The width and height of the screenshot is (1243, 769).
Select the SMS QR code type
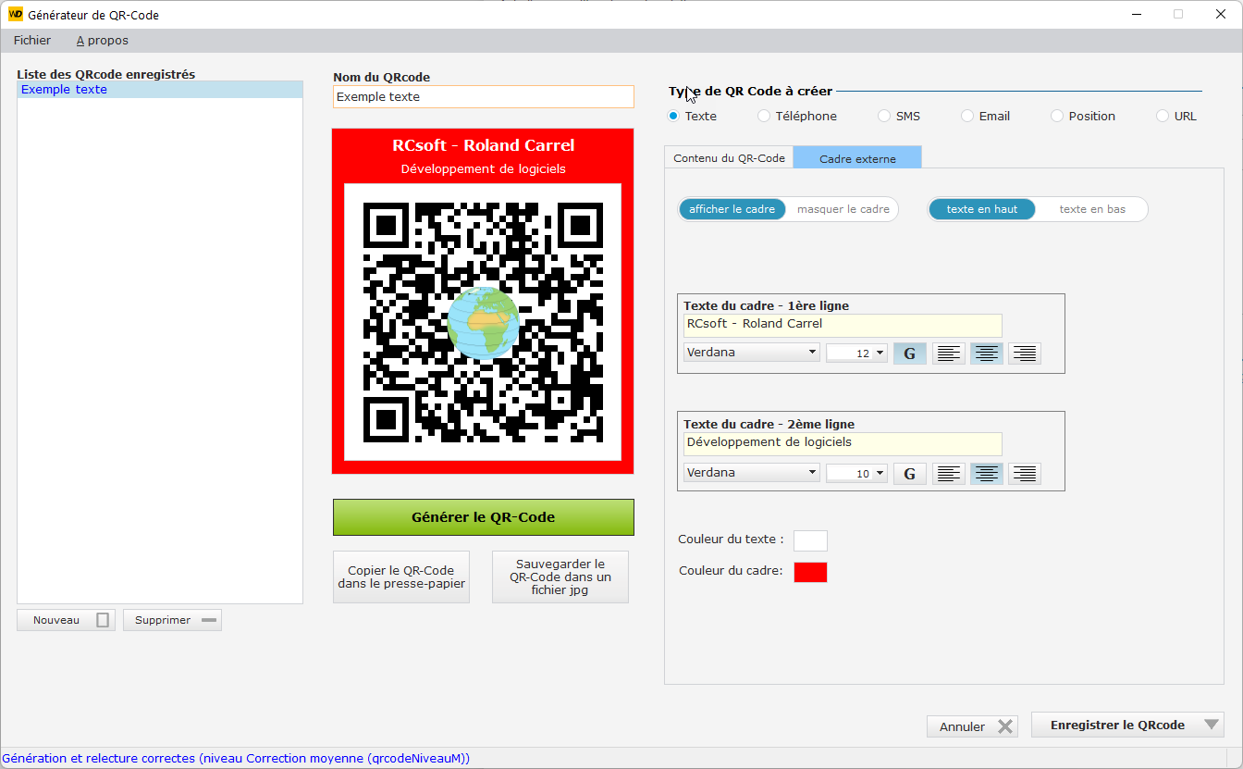884,116
